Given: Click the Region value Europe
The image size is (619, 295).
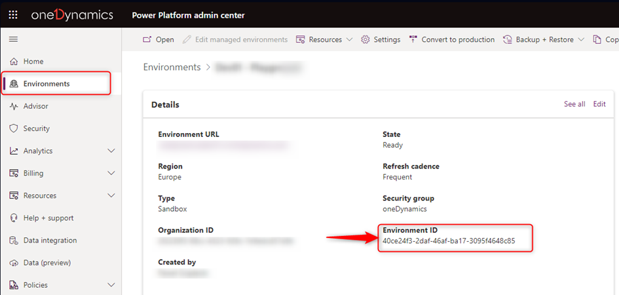Looking at the screenshot, I should tap(170, 177).
